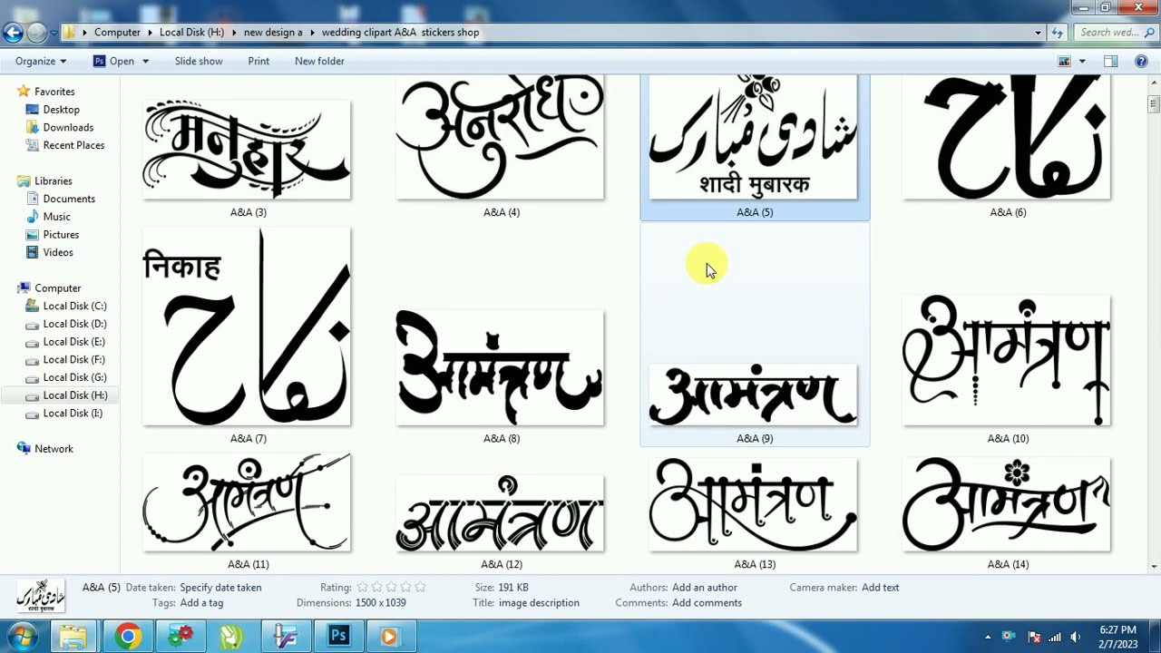Select thumbnail A&A (11)
The image size is (1161, 653).
(x=247, y=502)
